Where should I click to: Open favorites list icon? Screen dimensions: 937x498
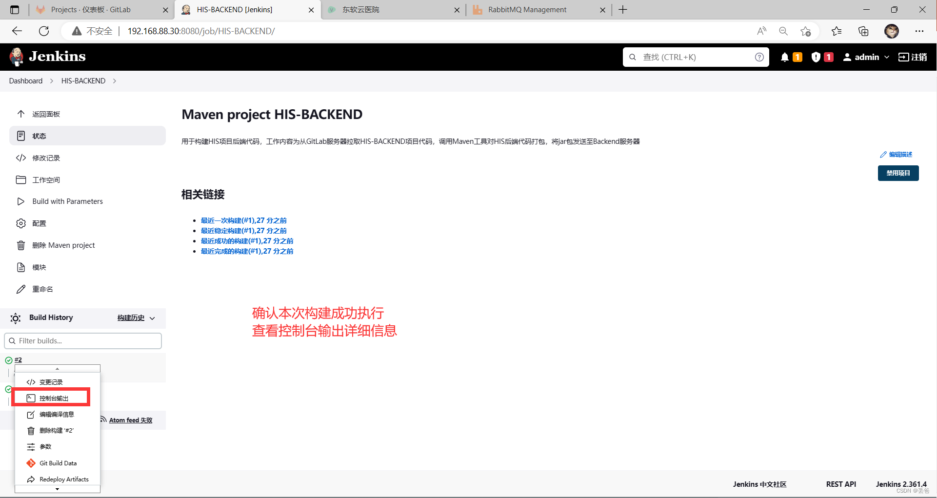[837, 31]
